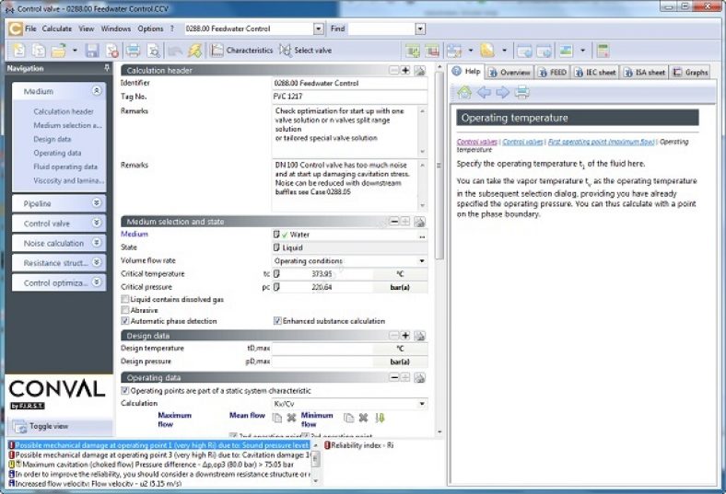726x494 pixels.
Task: Enable Liquid contains dissolved gas checkbox
Action: 125,300
